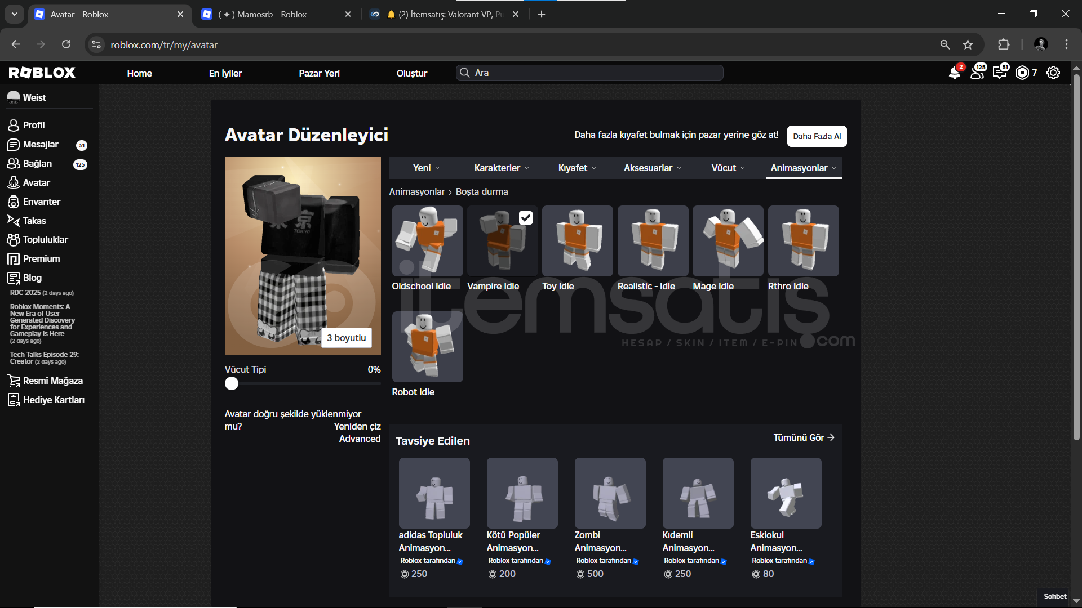Click the page vertical scrollbar

(x=1076, y=256)
